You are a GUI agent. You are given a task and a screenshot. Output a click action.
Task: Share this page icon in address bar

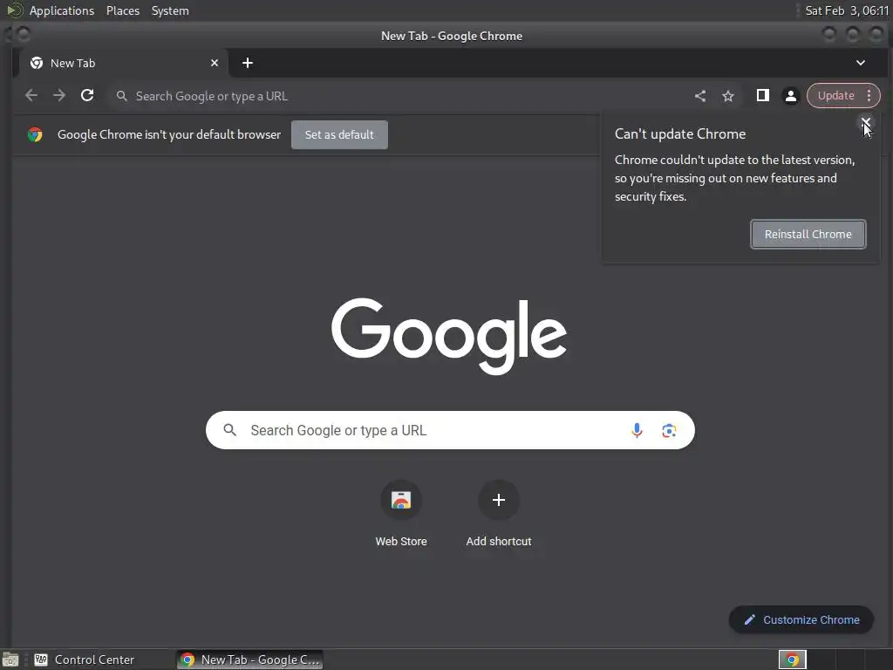[x=700, y=96]
